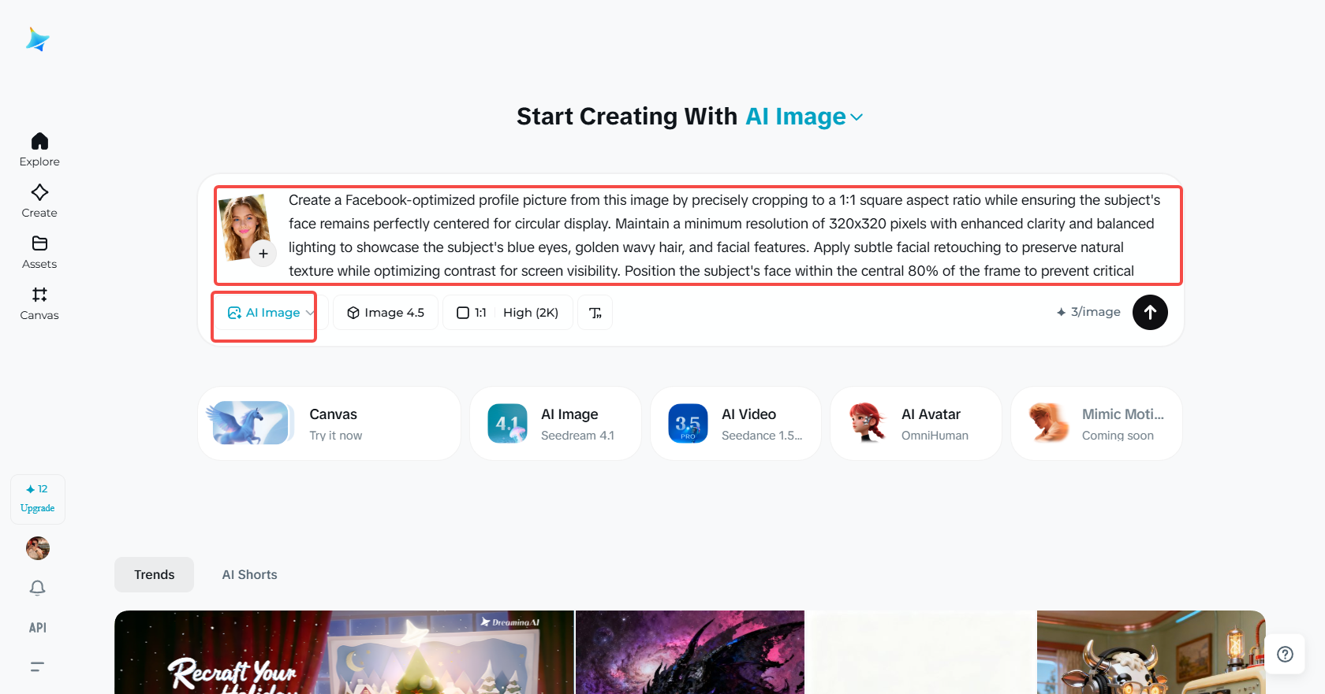This screenshot has height=694, width=1325.
Task: Select the Trends tab
Action: (x=154, y=575)
